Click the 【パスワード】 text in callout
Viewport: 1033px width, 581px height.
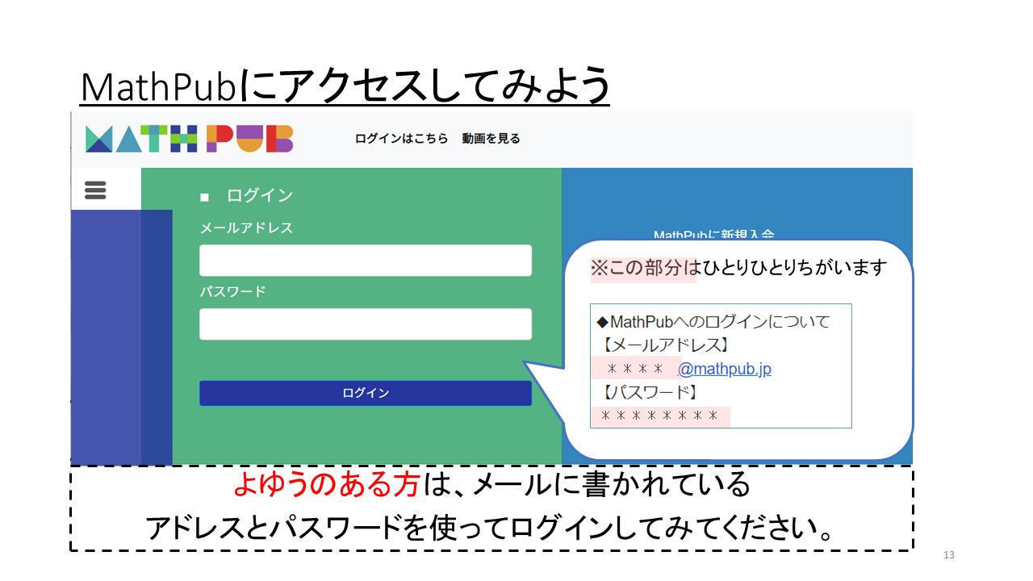pos(650,393)
